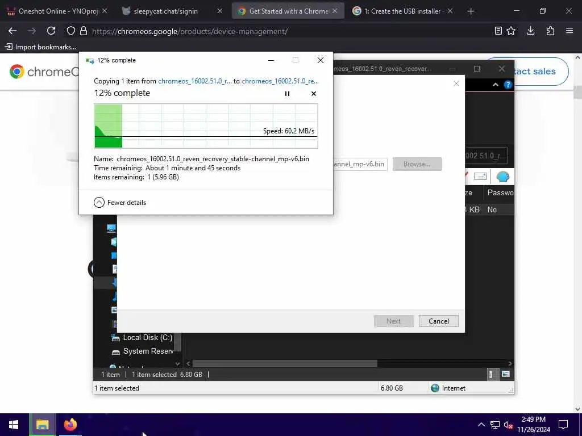This screenshot has width=582, height=436.
Task: Close the Oneshot Online tab
Action: click(105, 11)
